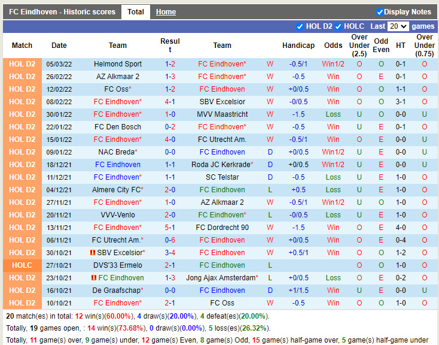Click MVV Maastricht team name
The height and width of the screenshot is (345, 439).
(222, 114)
